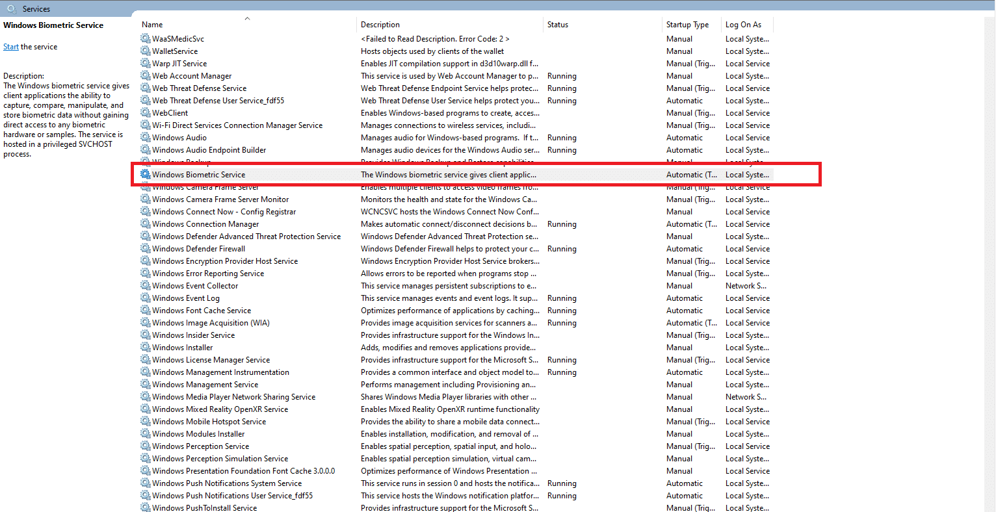996x512 pixels.
Task: Select Windows License Manager Service row
Action: 211,360
